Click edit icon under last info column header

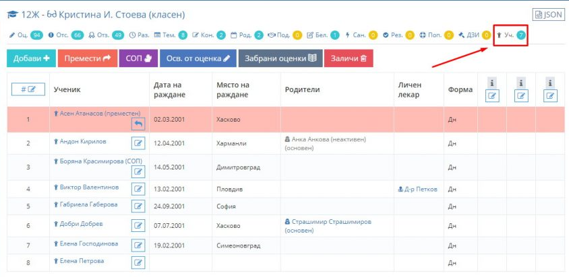[x=551, y=96]
